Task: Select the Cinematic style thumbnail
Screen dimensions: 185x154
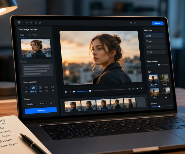Action: tap(153, 80)
